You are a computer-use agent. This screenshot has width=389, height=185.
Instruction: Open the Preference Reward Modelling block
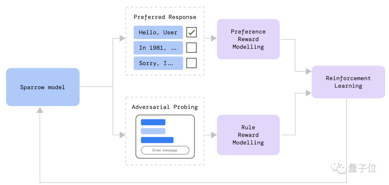248,39
